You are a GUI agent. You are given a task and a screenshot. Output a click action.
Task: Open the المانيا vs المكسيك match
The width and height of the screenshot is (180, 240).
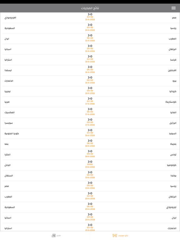tap(90, 112)
